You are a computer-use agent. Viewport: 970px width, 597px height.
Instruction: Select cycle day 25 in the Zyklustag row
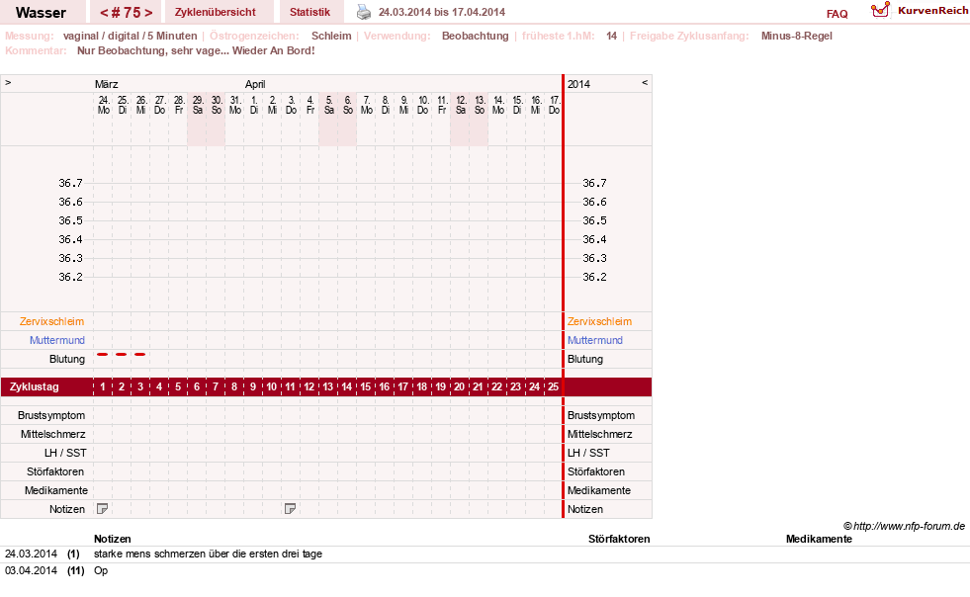click(553, 386)
